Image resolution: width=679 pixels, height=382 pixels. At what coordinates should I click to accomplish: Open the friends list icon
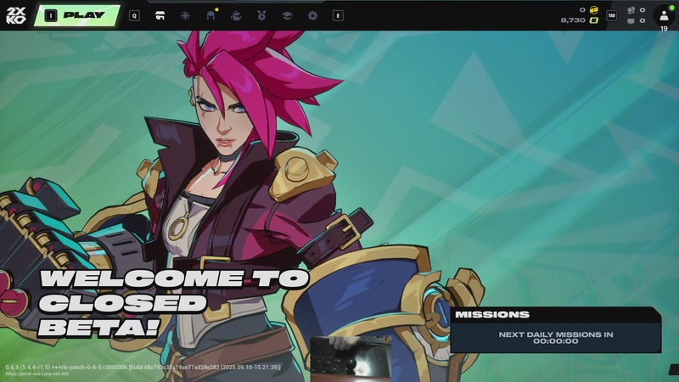631,10
